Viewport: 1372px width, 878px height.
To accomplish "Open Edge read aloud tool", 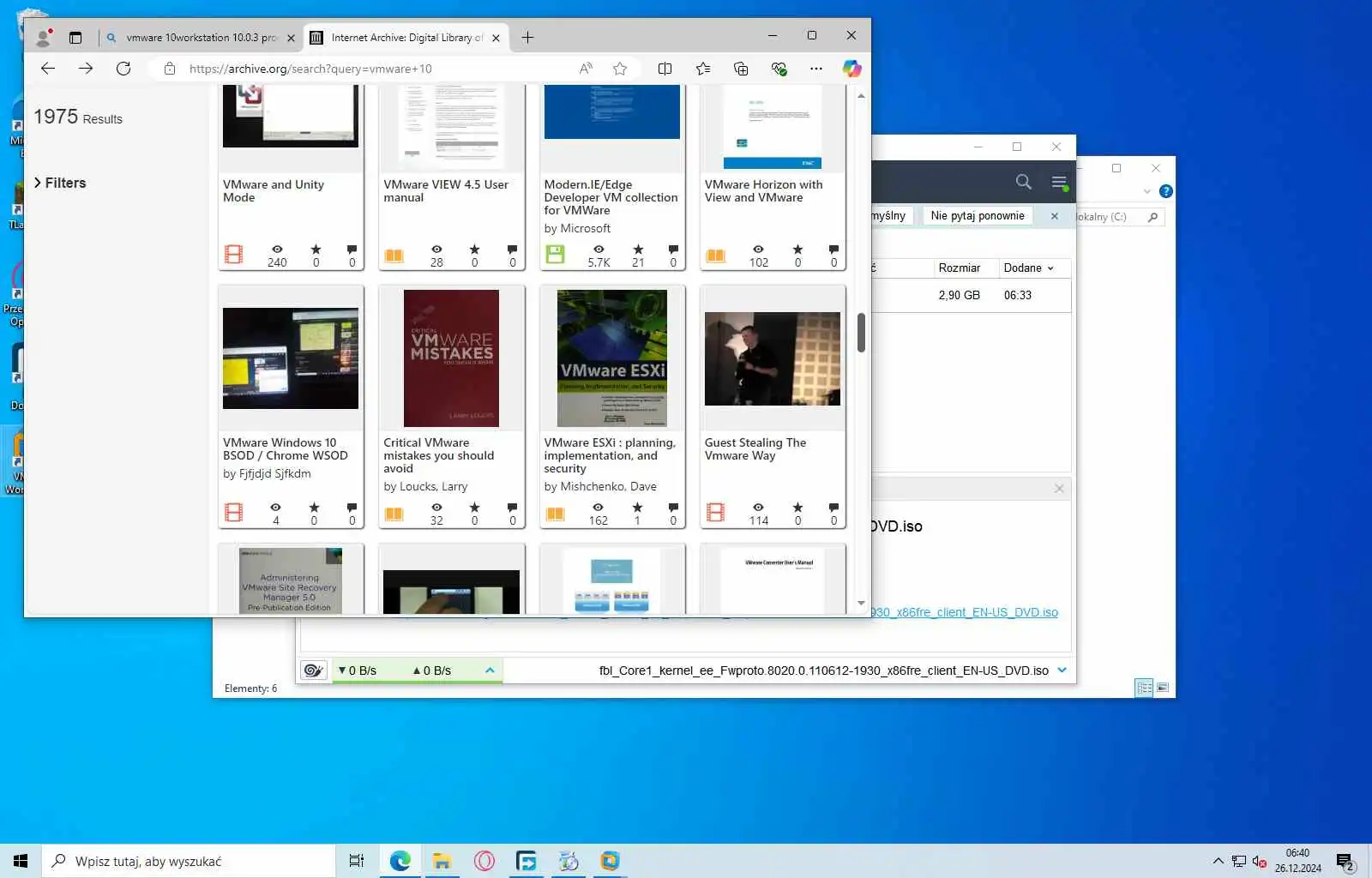I will coord(586,69).
